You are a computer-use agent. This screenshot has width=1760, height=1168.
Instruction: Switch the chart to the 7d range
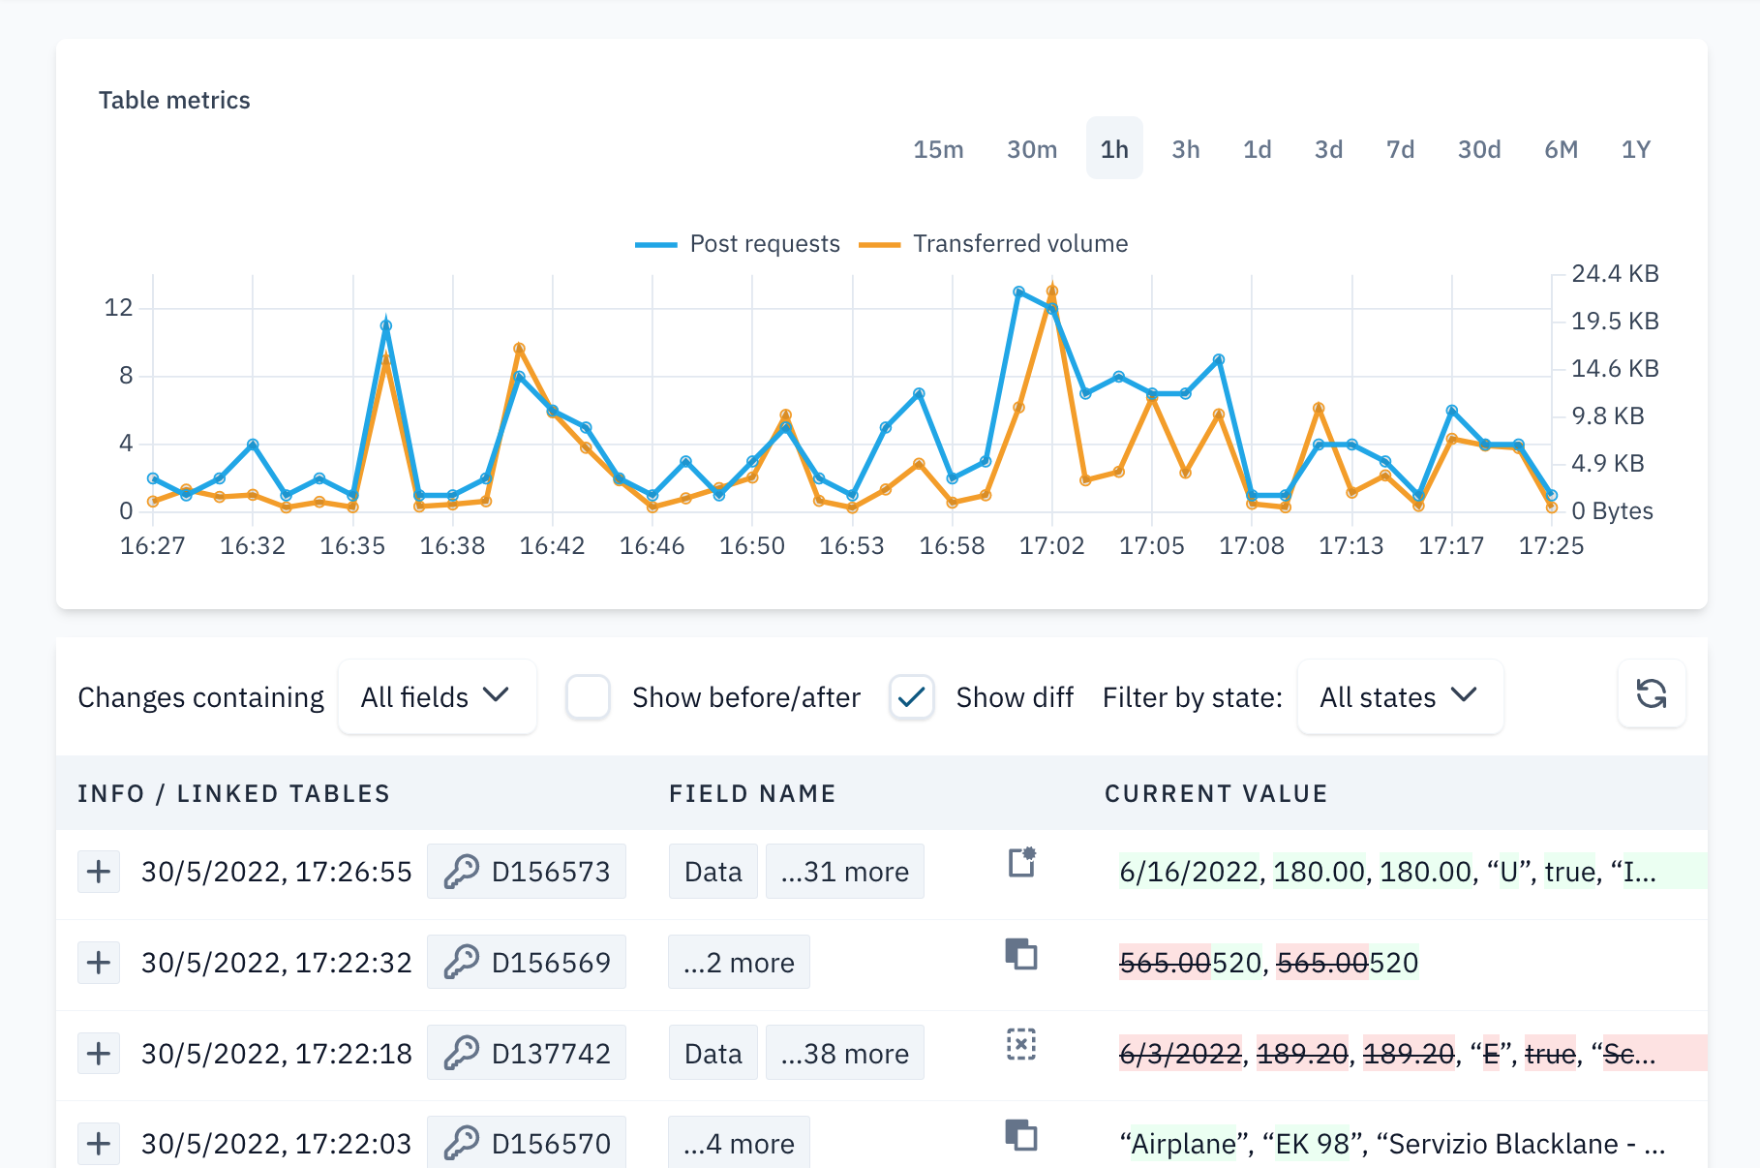tap(1399, 148)
